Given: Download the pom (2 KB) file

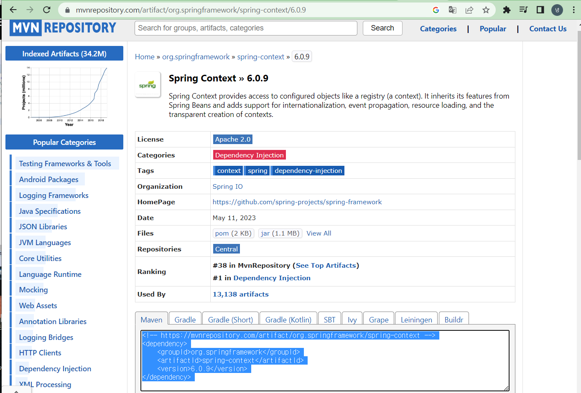Looking at the screenshot, I should (x=233, y=233).
